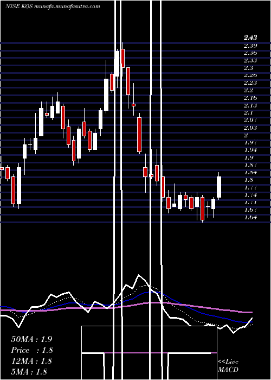Click the 2.36 price axis label
Screen dimensions: 271x380
click(x=250, y=53)
